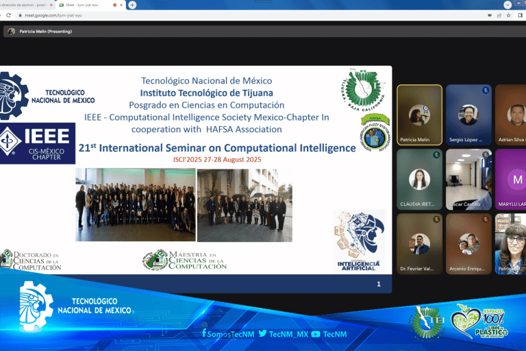
Task: Click "Posgrado en Ciencias en Computación" line
Action: point(207,105)
